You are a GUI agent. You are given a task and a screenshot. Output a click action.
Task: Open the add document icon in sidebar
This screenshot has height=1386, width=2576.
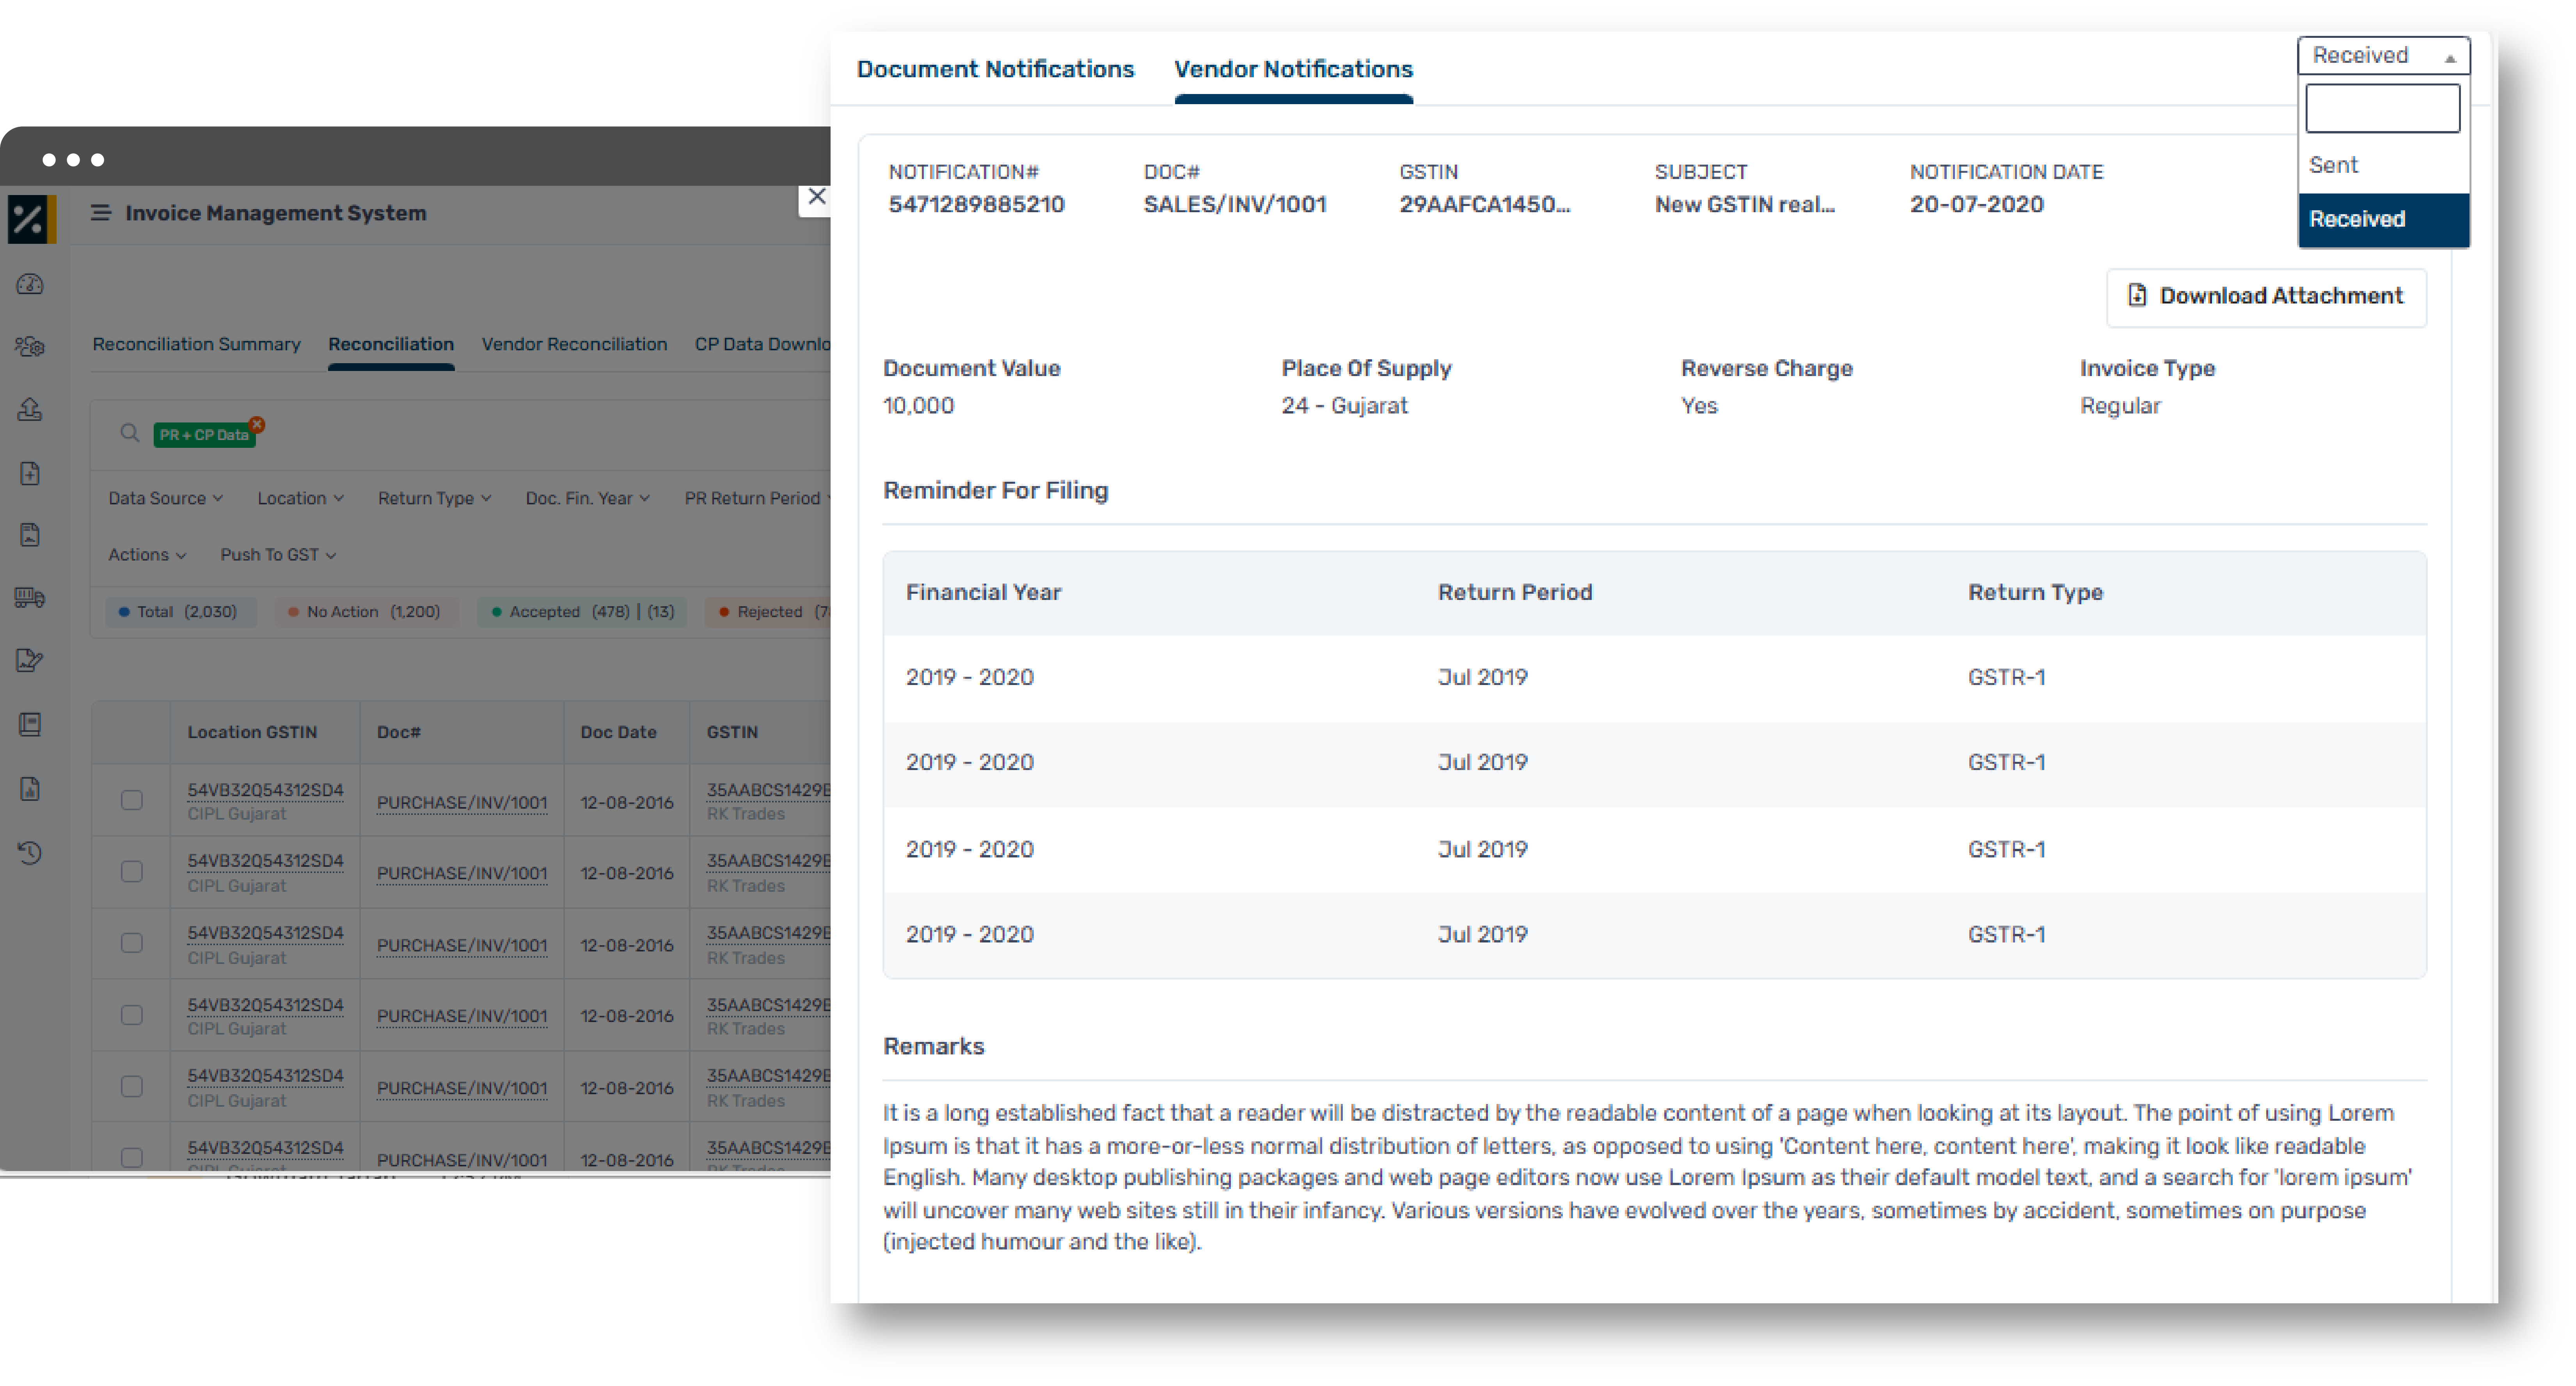pyautogui.click(x=30, y=473)
